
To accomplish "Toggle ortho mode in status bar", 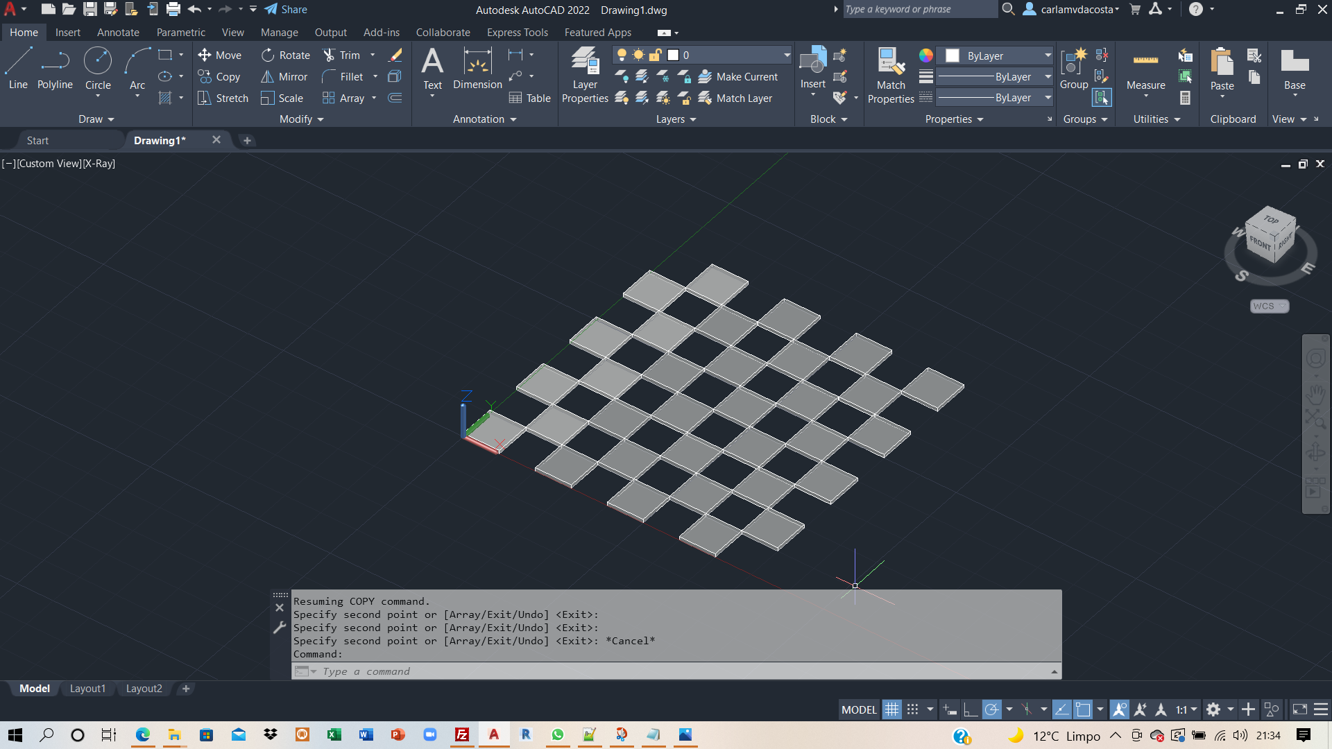I will click(x=971, y=709).
